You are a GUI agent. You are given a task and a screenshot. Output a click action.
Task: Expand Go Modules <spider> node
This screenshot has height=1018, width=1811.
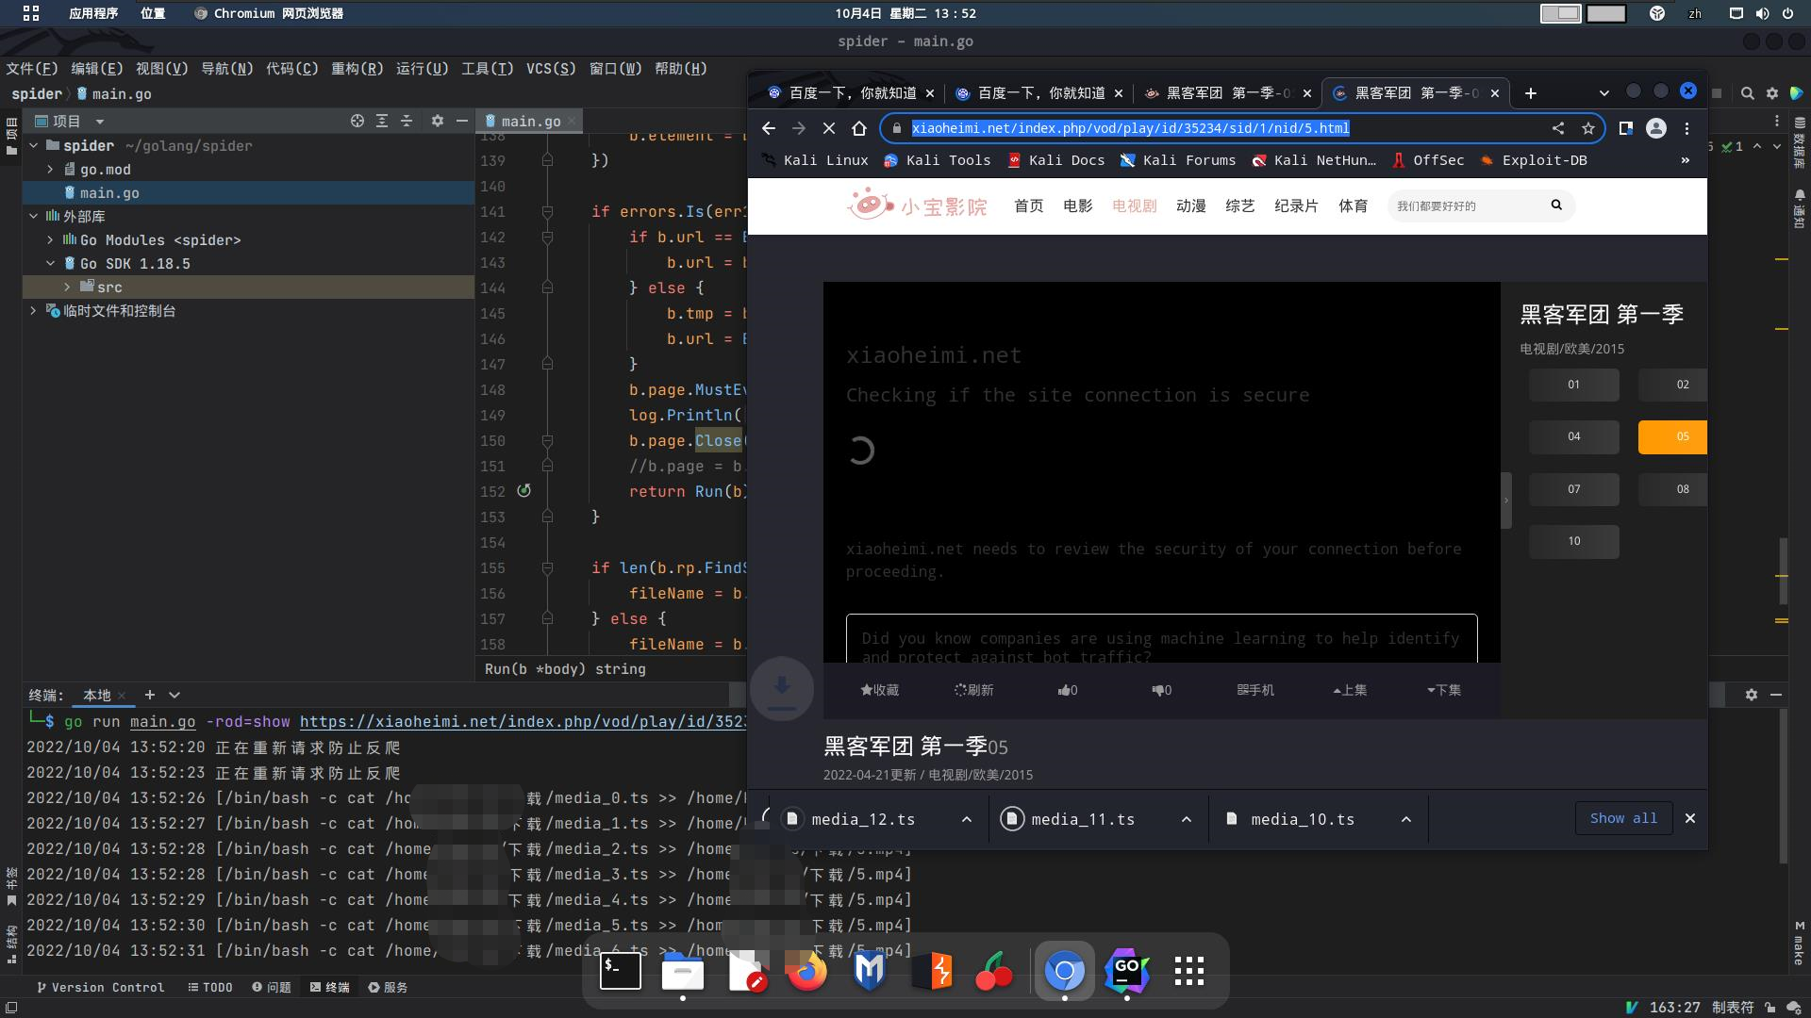[x=50, y=240]
